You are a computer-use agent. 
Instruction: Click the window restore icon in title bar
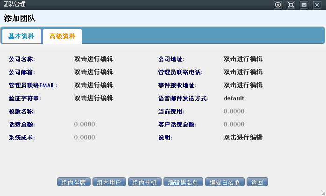point(304,5)
